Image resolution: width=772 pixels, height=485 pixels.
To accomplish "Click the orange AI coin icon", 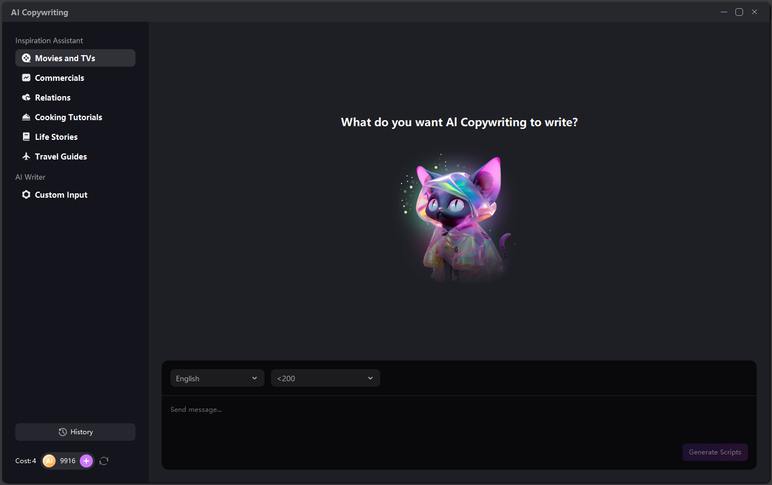I will pyautogui.click(x=49, y=461).
